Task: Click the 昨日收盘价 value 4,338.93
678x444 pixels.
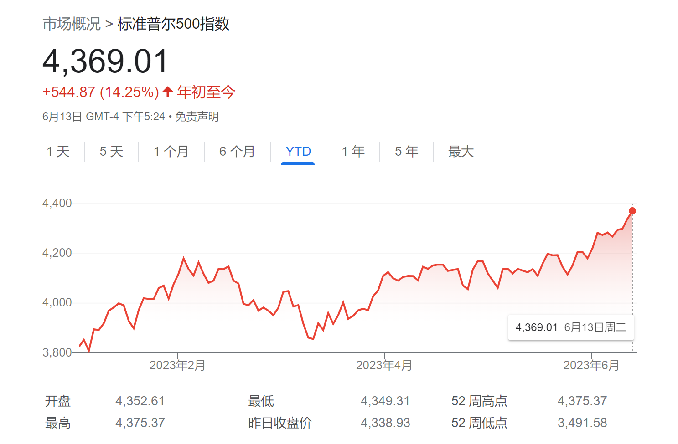Action: point(385,423)
